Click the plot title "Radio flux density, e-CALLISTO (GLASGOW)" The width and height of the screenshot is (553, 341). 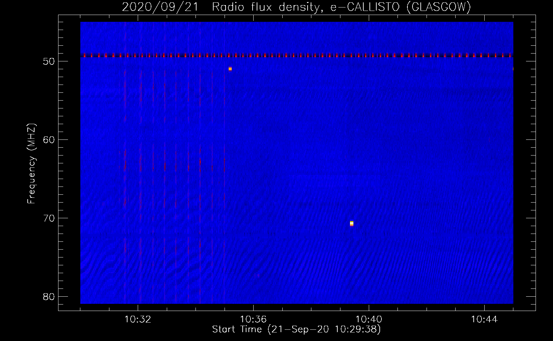click(x=341, y=7)
